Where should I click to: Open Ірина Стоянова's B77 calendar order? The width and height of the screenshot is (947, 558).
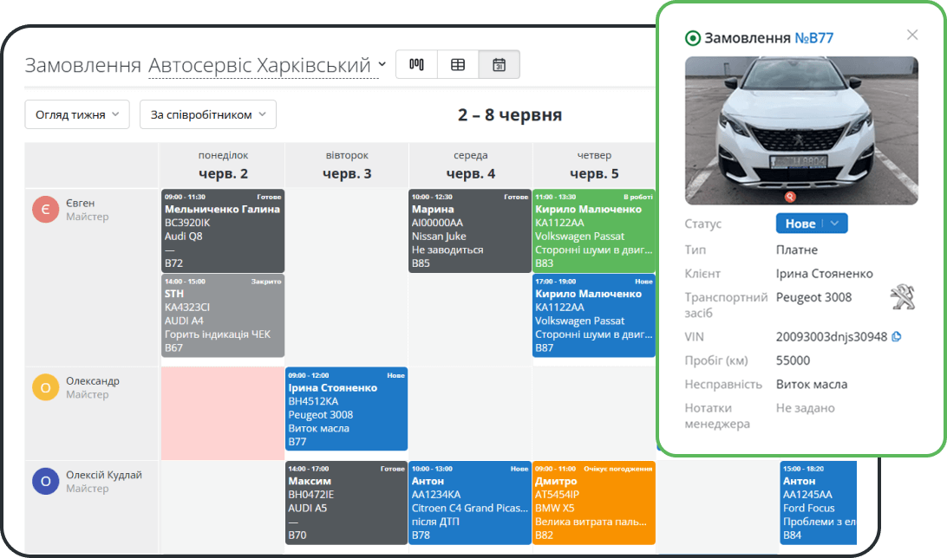tap(346, 409)
